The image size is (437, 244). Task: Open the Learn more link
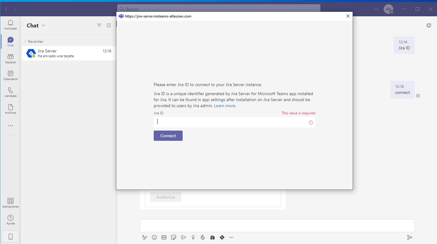225,106
